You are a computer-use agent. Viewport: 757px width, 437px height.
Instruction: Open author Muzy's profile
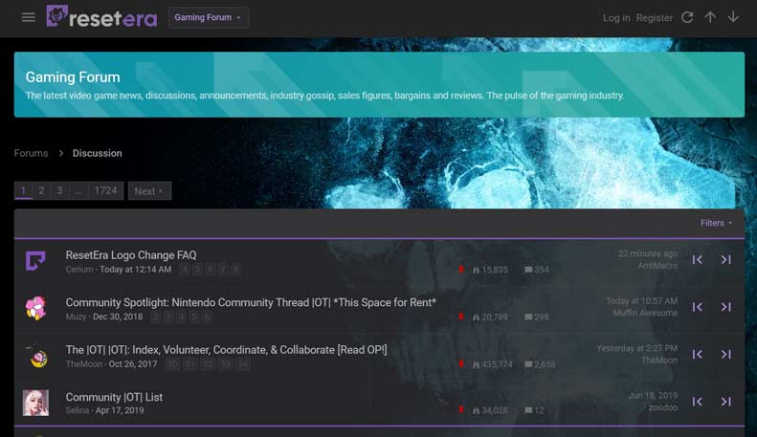(76, 317)
